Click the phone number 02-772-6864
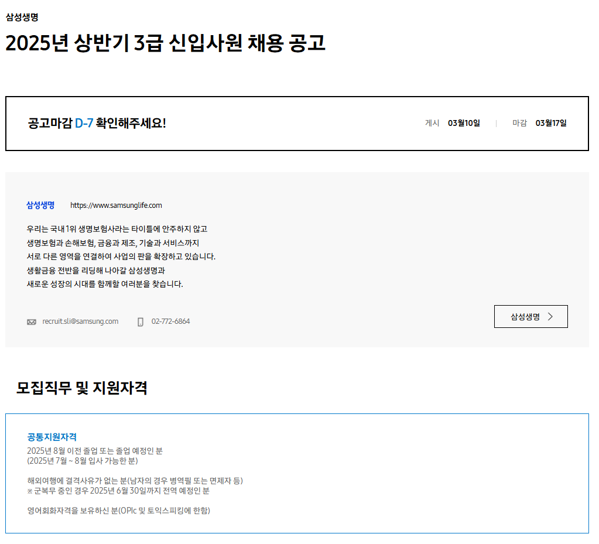Image resolution: width=599 pixels, height=544 pixels. (x=171, y=321)
